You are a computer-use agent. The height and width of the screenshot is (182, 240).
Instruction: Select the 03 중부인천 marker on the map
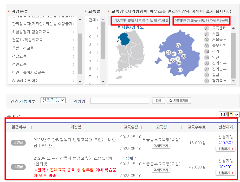point(168,53)
